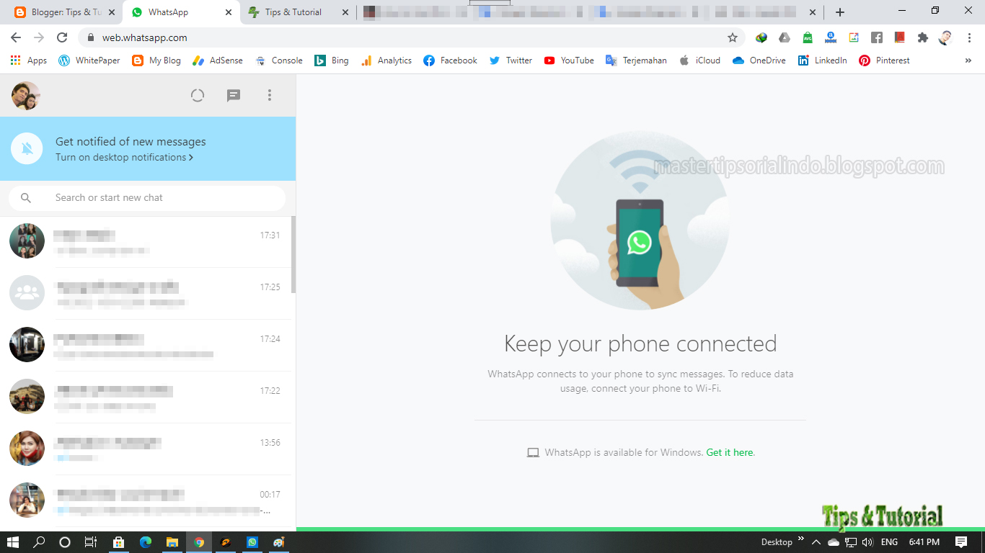Click Search or start new chat field
The image size is (985, 553).
point(147,197)
